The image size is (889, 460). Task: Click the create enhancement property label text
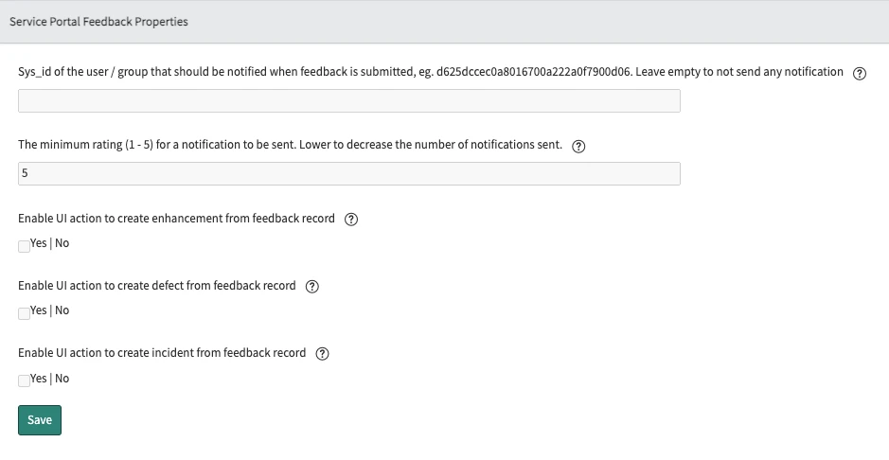pyautogui.click(x=176, y=219)
